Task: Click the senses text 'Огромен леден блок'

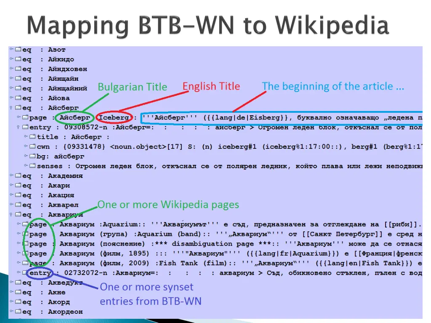Action: (x=114, y=166)
